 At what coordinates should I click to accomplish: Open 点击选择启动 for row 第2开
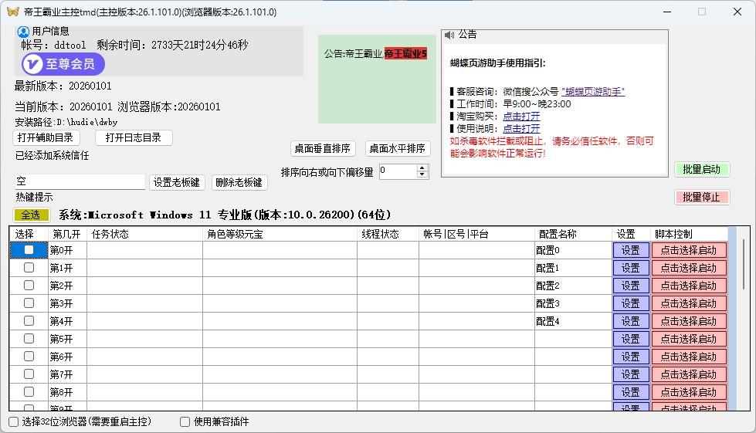pyautogui.click(x=689, y=286)
